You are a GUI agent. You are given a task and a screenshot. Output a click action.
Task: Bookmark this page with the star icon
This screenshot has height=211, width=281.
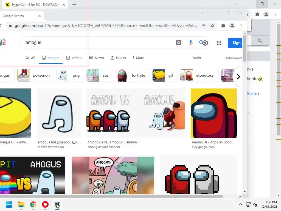tap(212, 26)
